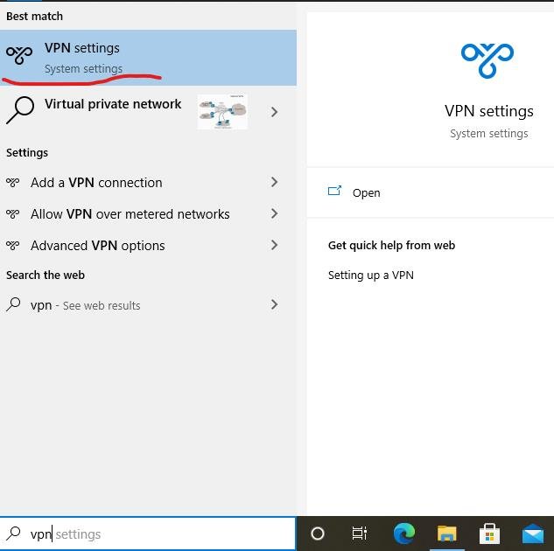Click the VPN icon beside VPN settings result
This screenshot has width=554, height=551.
point(19,55)
